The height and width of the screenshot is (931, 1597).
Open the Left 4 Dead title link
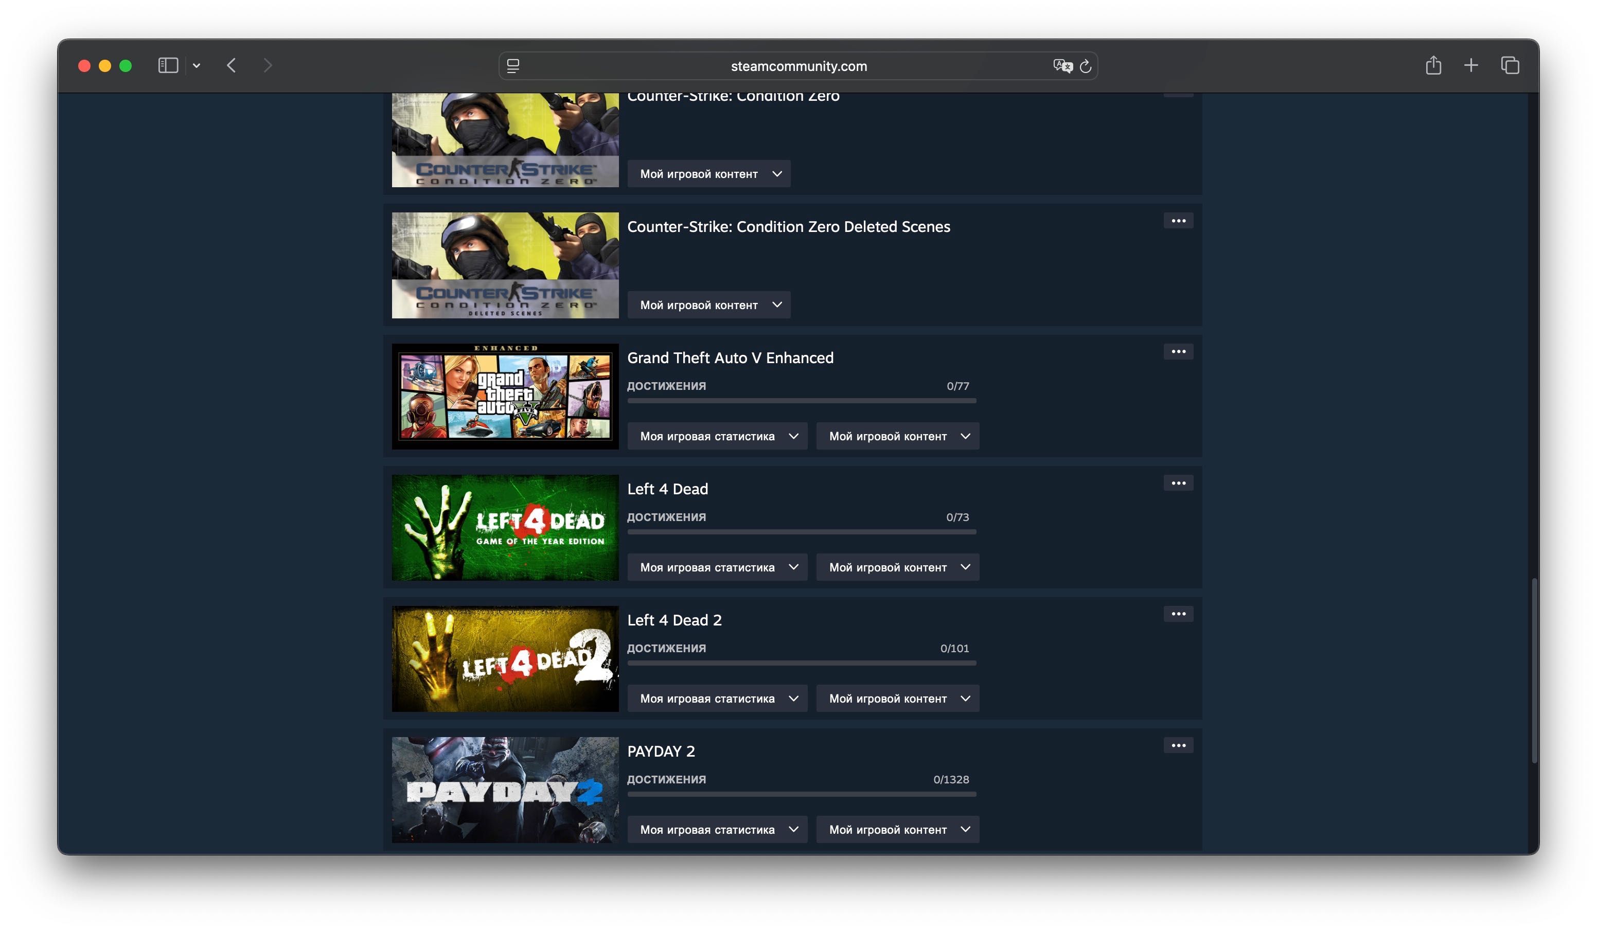[x=667, y=489]
